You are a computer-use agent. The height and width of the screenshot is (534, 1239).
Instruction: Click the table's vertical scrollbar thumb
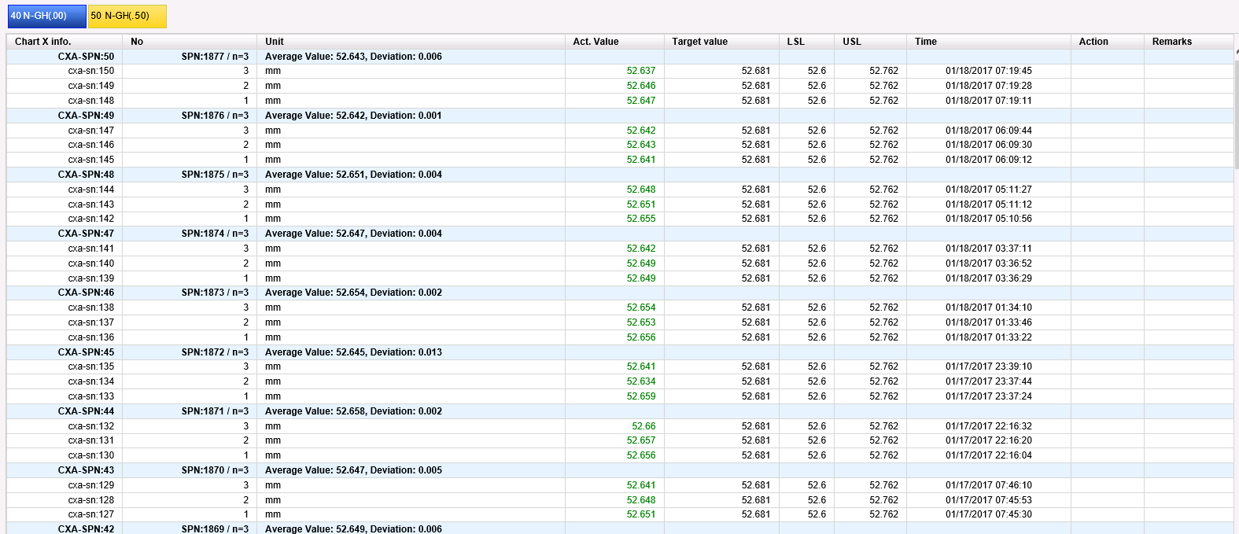1236,114
